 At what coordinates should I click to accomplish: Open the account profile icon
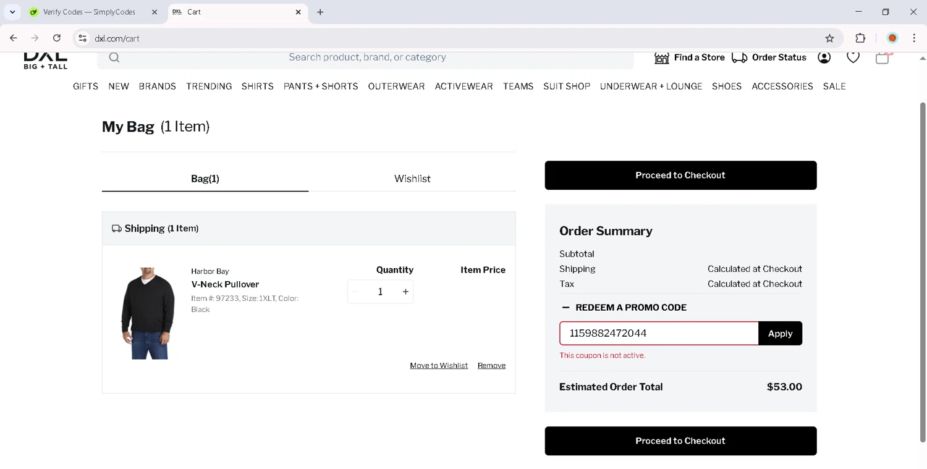pos(824,57)
